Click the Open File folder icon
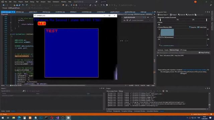Viewport: 214px width, 120px height. [x=14, y=5]
